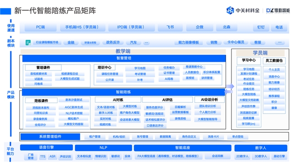Click the ellipsis after 汽车
This screenshot has height=165, width=295.
[x=147, y=43]
